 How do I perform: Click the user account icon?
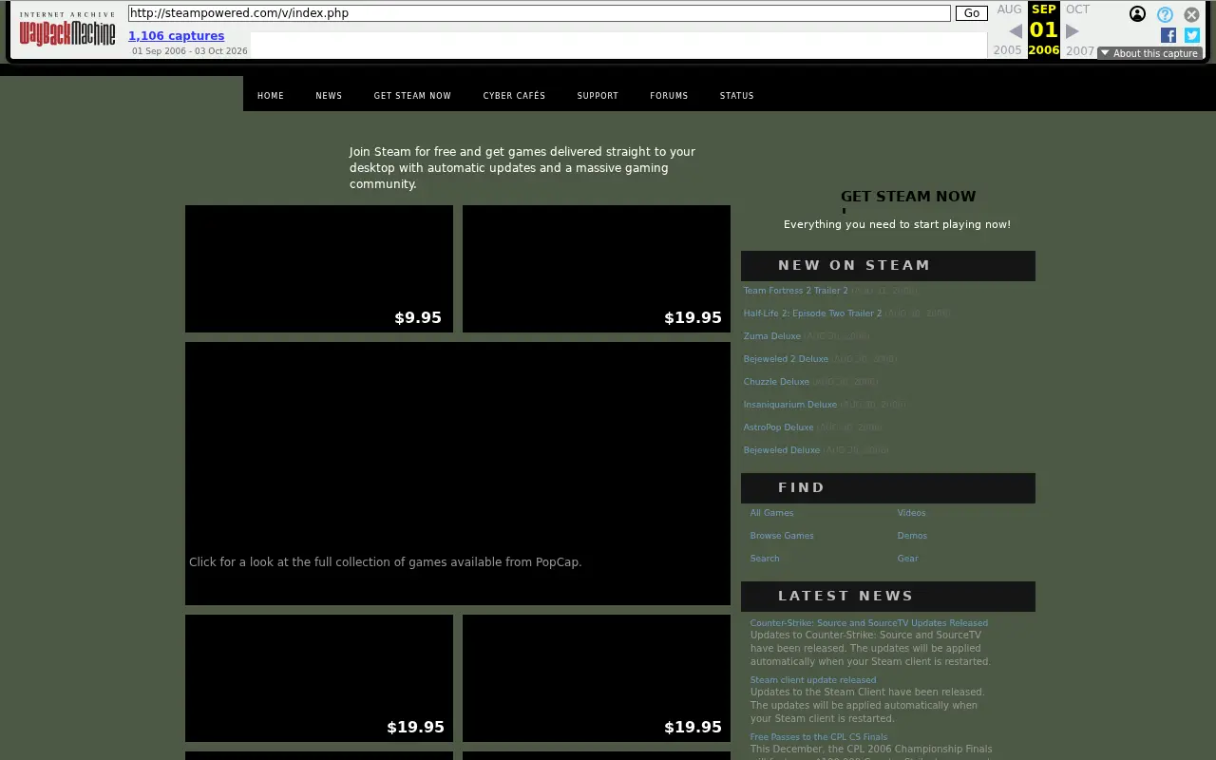(x=1137, y=14)
